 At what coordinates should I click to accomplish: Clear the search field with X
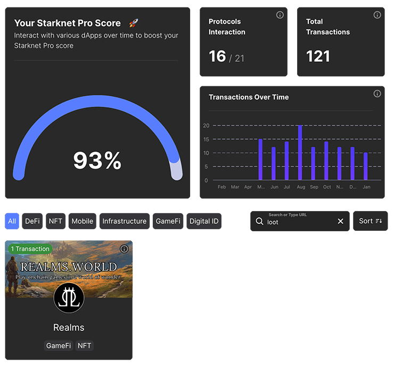click(x=340, y=221)
